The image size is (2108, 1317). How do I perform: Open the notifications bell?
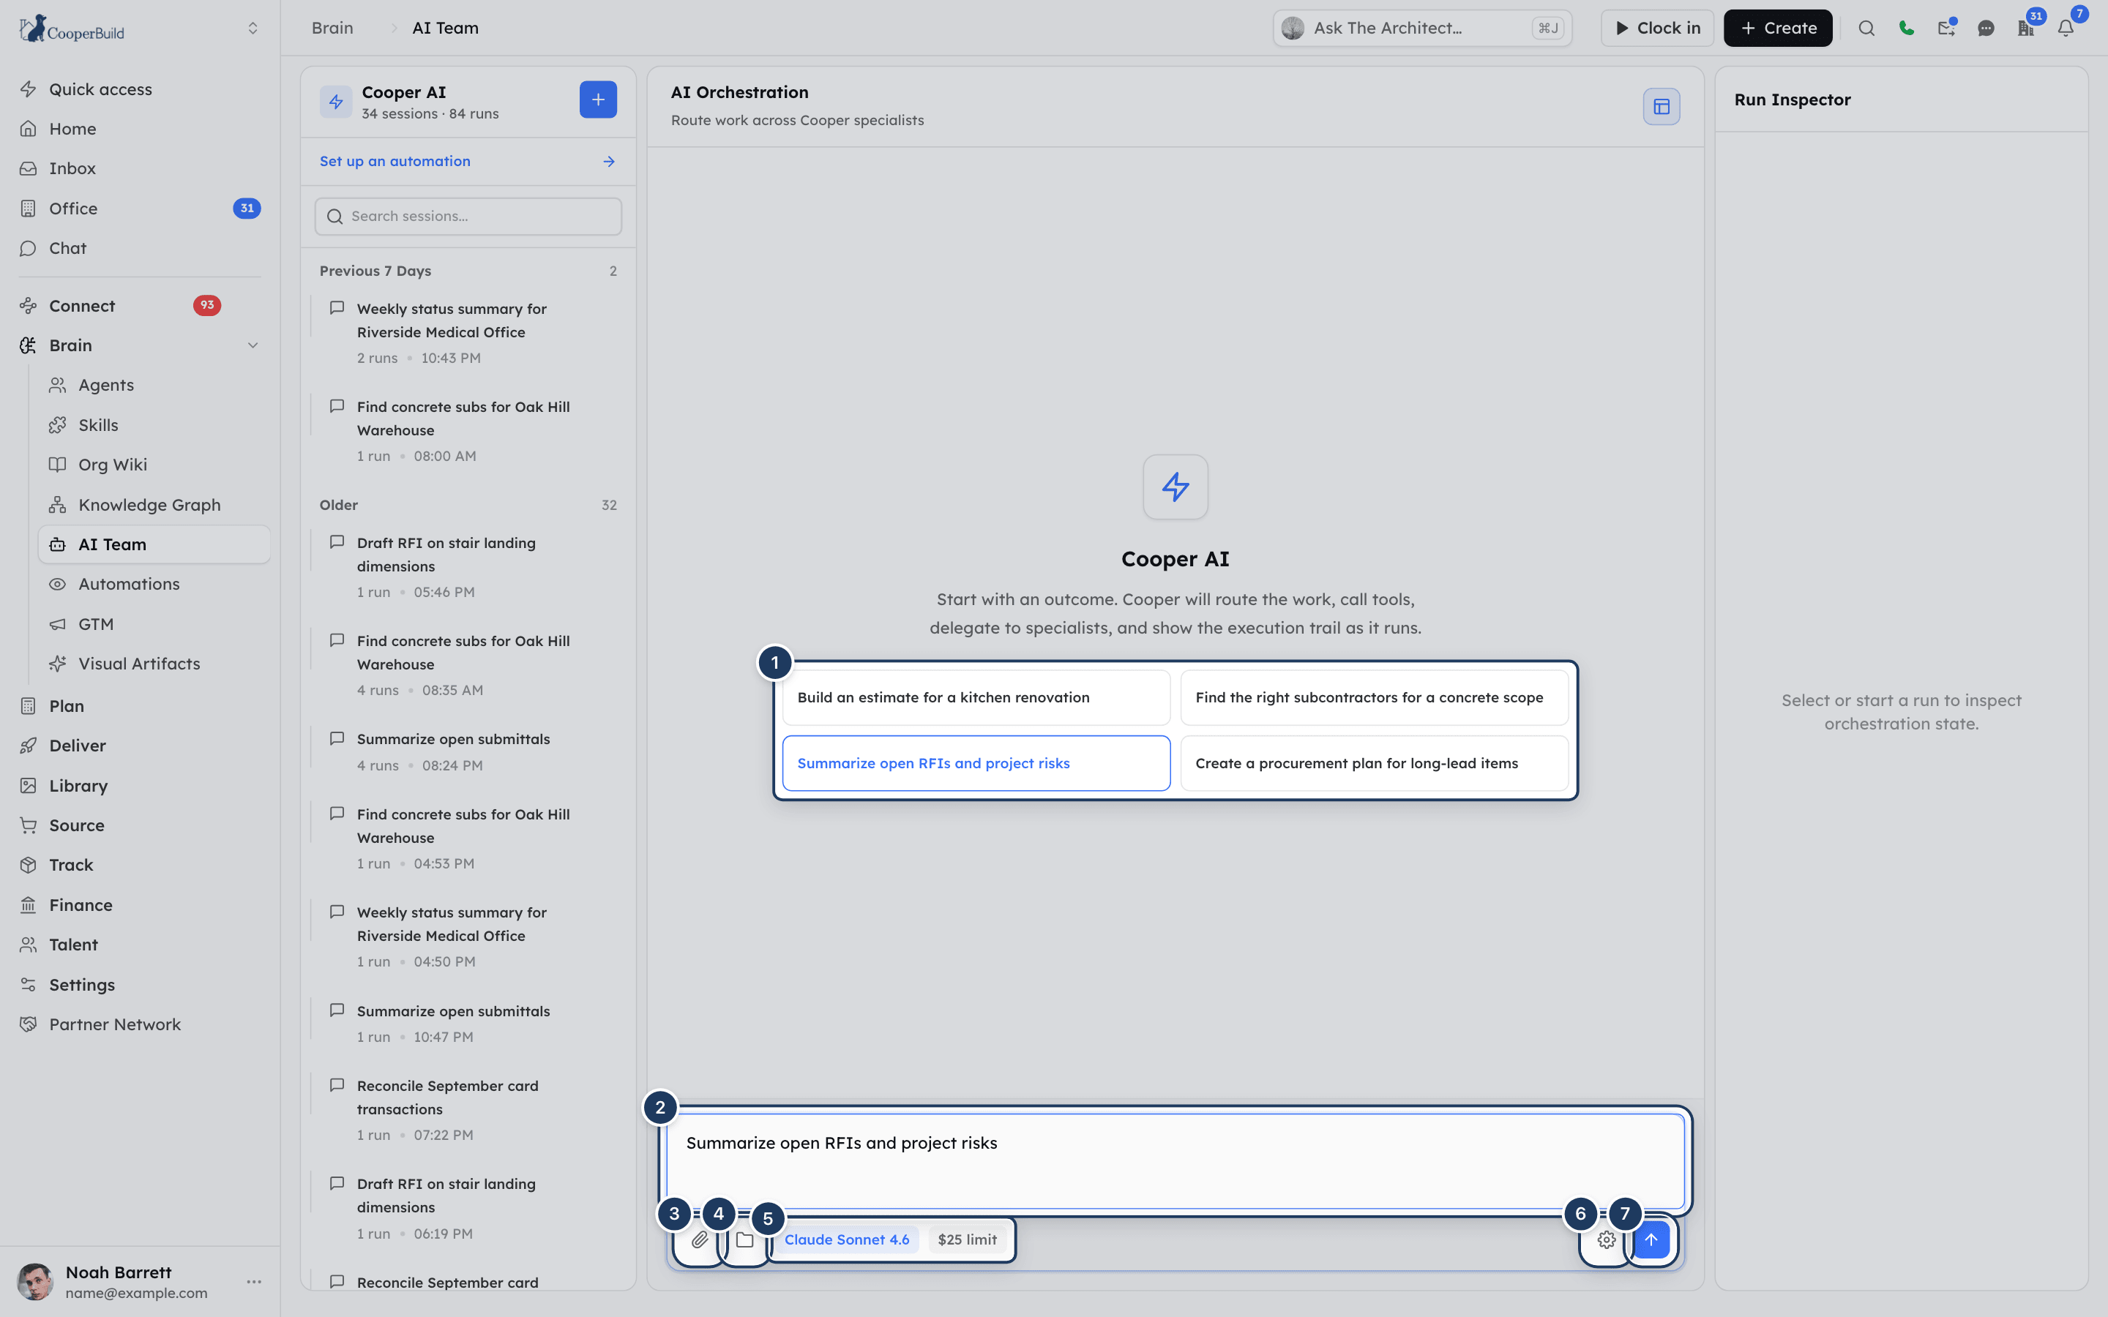(x=2066, y=28)
